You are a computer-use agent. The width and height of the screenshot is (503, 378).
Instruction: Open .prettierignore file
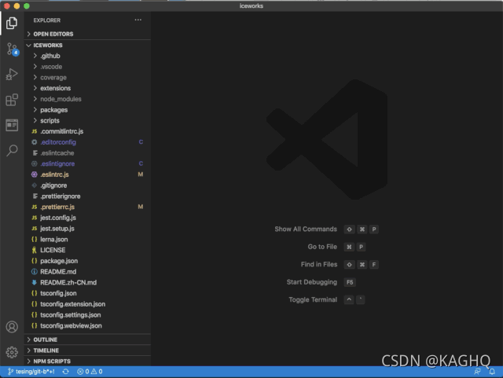click(87, 196)
